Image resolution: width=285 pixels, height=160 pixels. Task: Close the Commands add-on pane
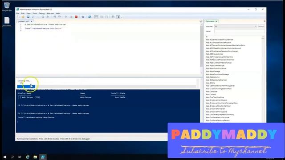[x=265, y=21]
